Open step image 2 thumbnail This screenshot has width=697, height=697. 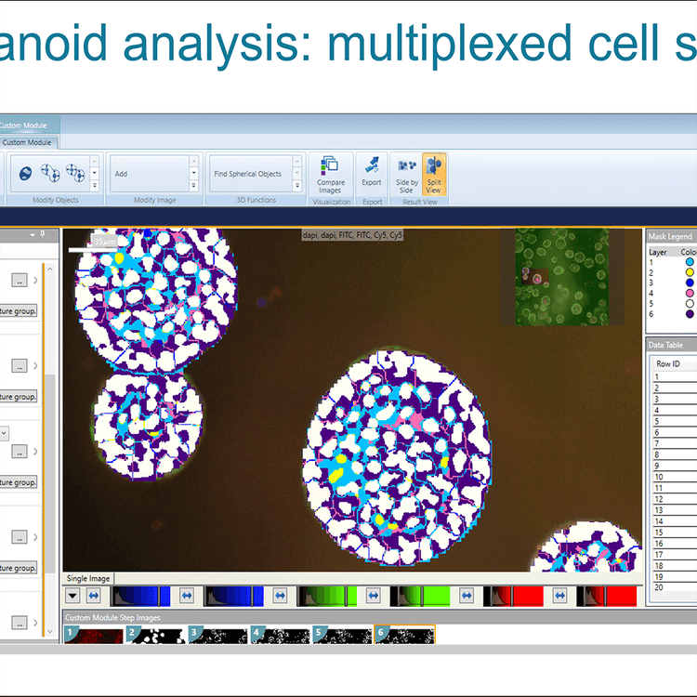(155, 635)
